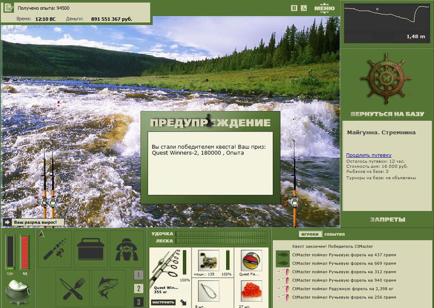Click the compass arrow icon
The height and width of the screenshot is (308, 434).
pyautogui.click(x=42, y=234)
